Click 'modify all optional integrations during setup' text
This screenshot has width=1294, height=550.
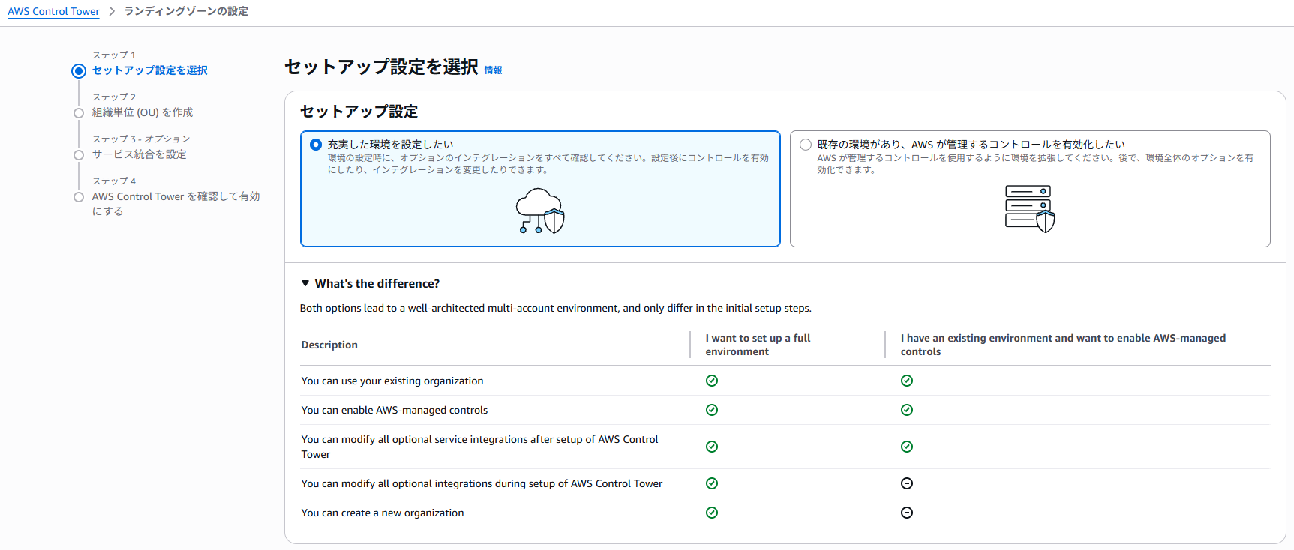[x=482, y=483]
